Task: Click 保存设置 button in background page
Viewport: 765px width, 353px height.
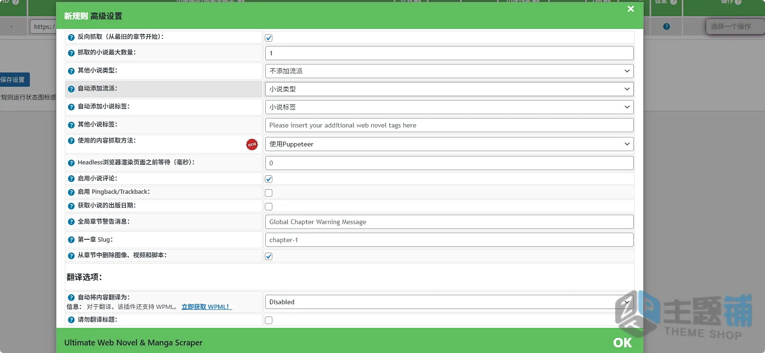Action: click(14, 80)
